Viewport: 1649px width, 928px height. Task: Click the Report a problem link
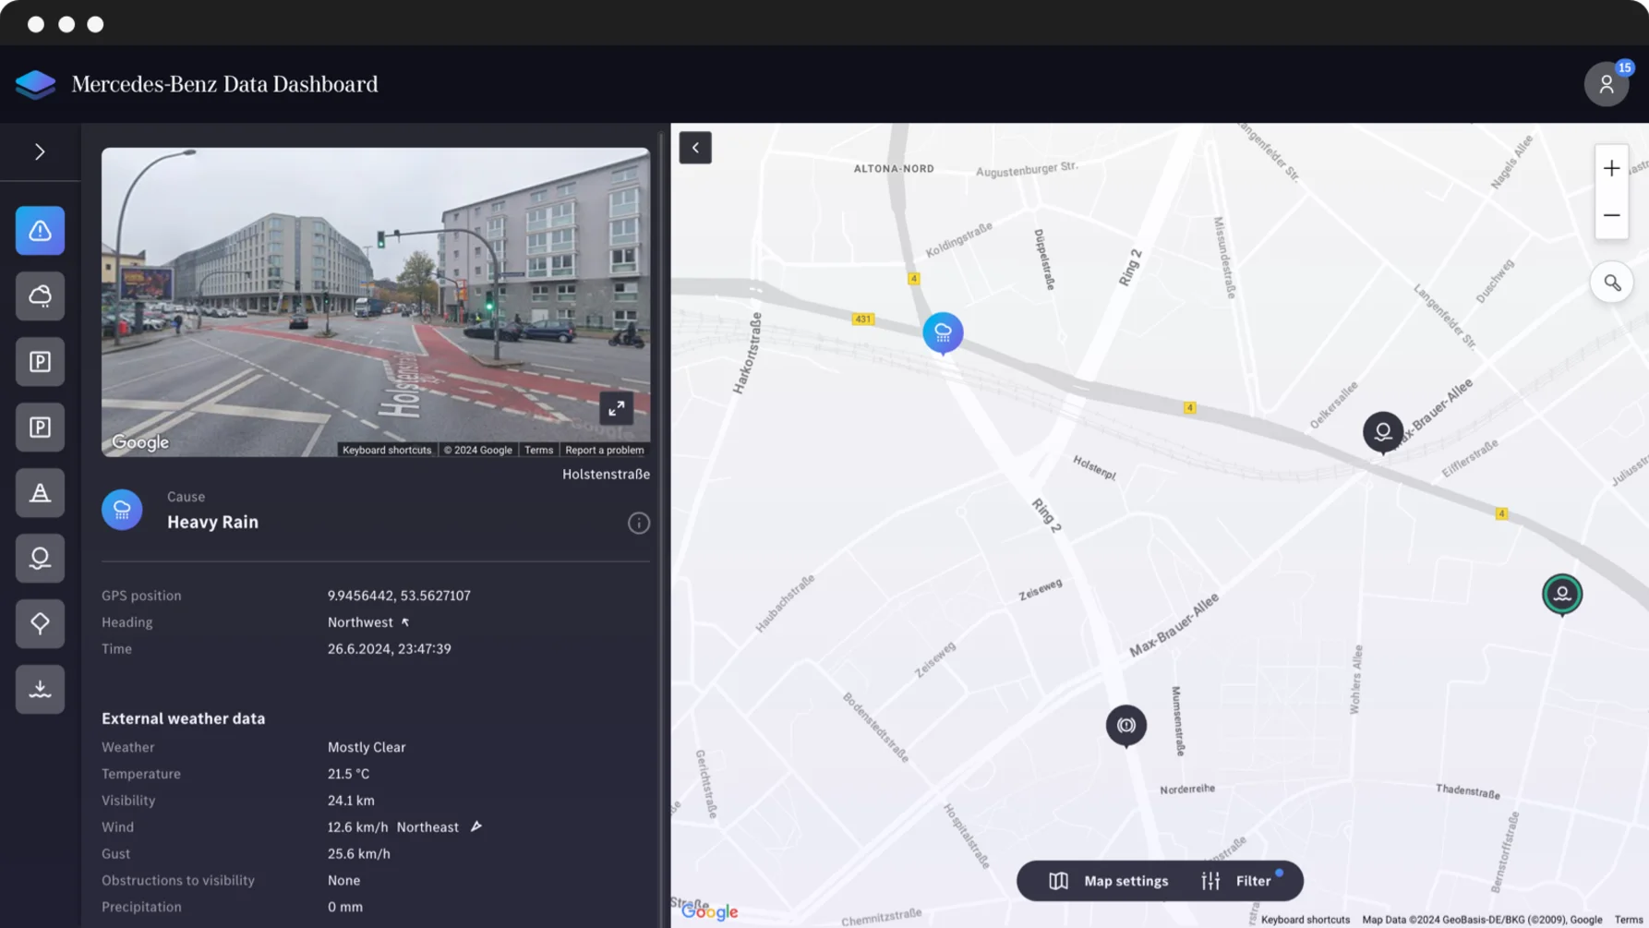click(604, 451)
